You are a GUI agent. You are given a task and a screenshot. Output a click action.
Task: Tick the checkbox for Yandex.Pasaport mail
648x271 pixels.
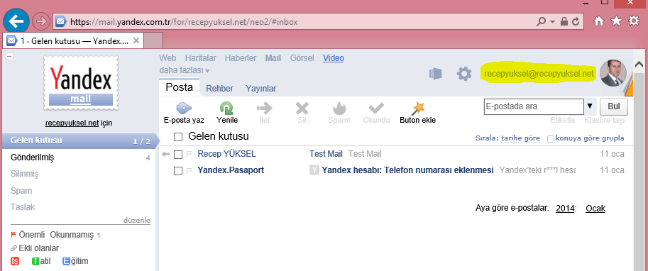(178, 170)
